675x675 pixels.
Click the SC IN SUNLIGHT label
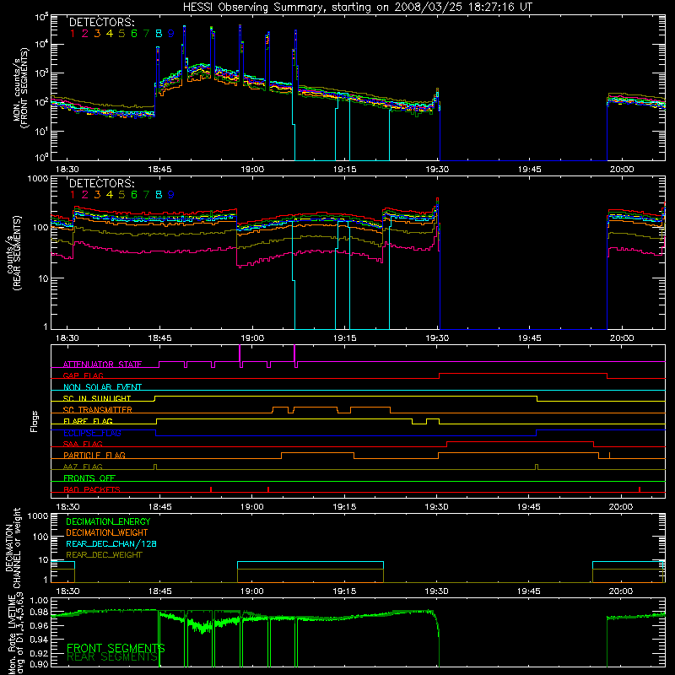click(x=97, y=398)
